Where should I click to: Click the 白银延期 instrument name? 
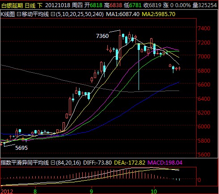tap(12, 6)
